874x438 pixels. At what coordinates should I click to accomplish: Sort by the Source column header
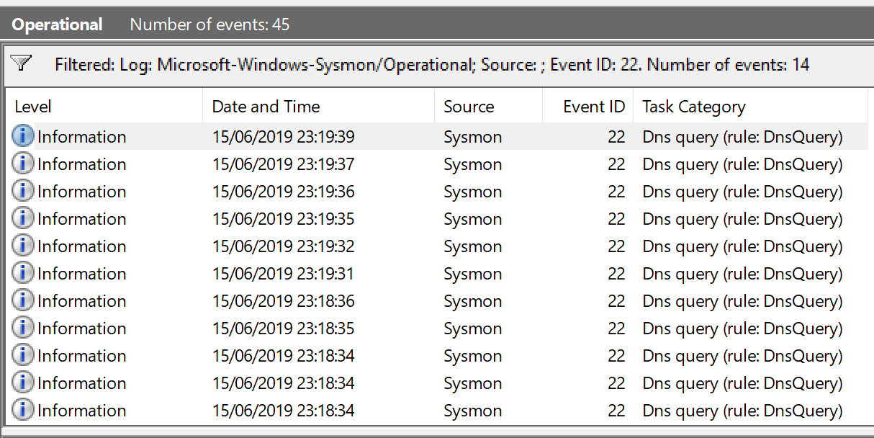tap(488, 107)
